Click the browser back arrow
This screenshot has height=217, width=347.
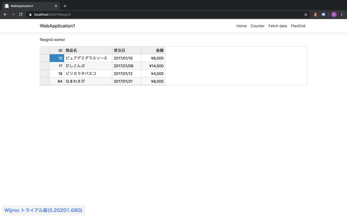point(5,14)
